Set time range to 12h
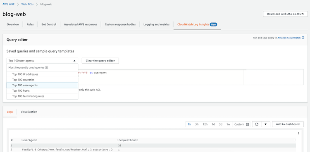The image size is (310, 152). click(x=205, y=124)
